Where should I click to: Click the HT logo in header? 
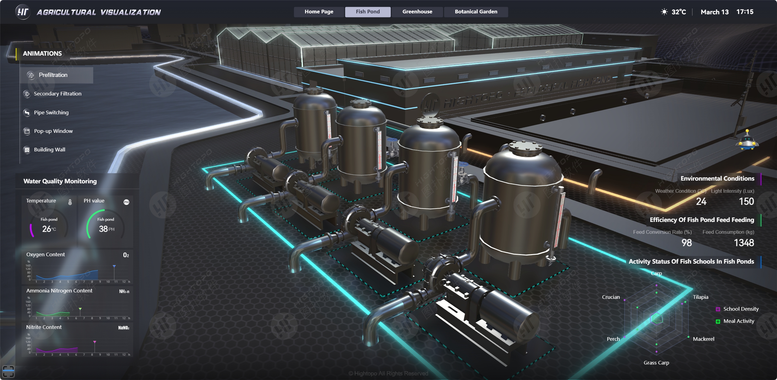pos(23,12)
